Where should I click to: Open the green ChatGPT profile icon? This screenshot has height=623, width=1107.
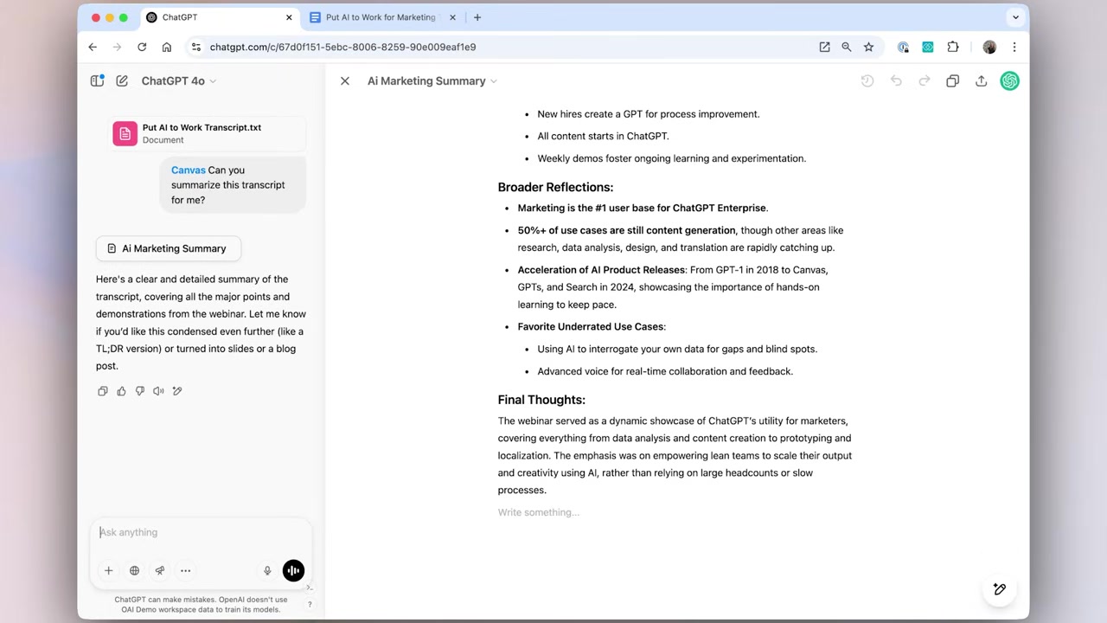1009,80
